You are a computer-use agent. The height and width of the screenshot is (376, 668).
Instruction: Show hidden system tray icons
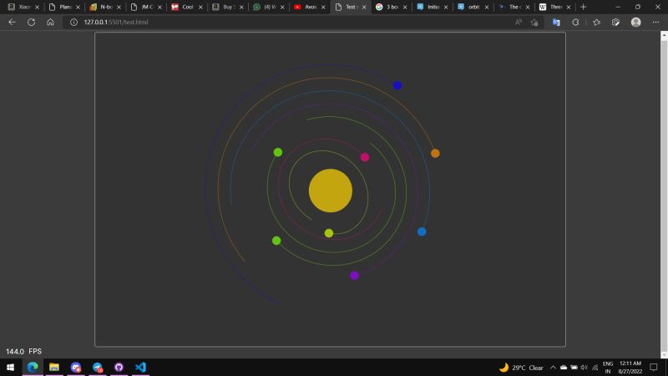coord(553,368)
